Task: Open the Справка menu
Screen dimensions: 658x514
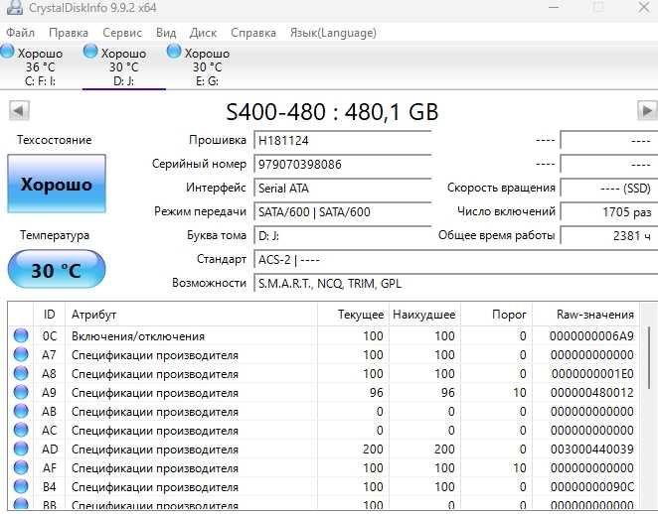Action: (253, 33)
